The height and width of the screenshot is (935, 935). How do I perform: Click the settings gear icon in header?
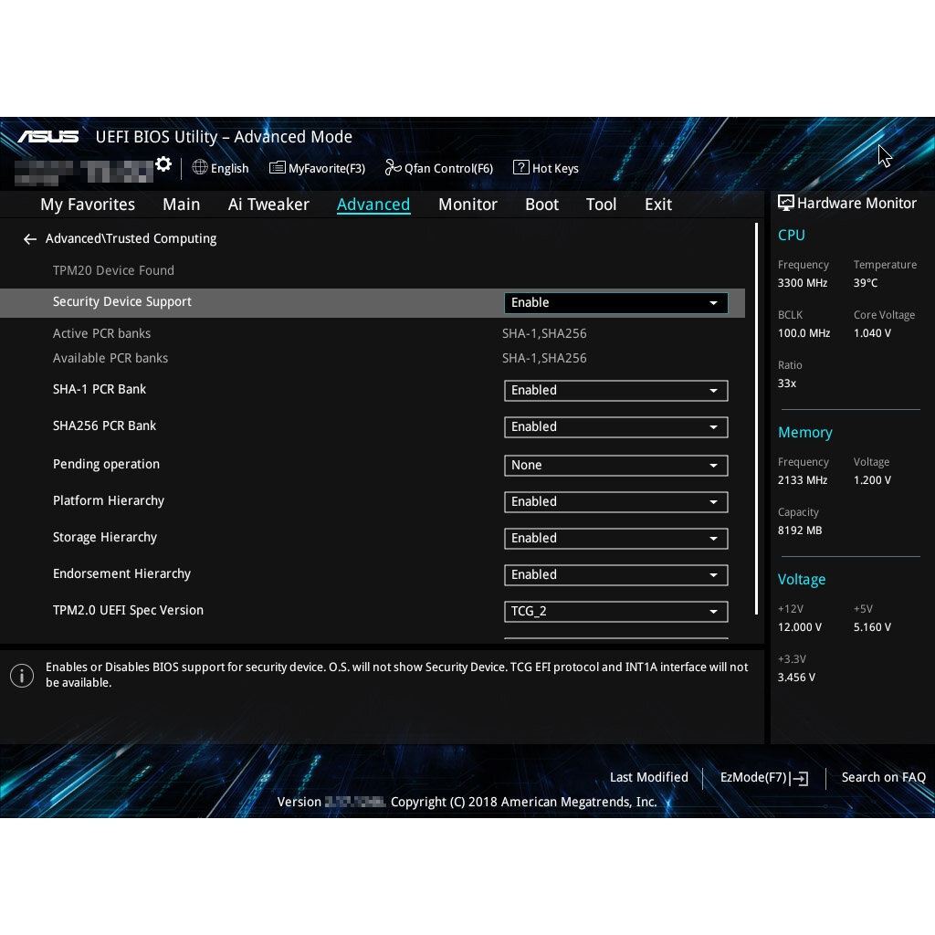tap(163, 164)
